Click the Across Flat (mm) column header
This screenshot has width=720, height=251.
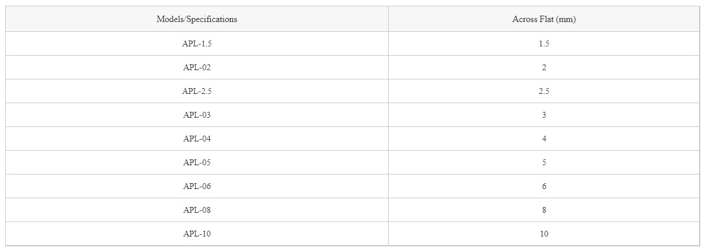pyautogui.click(x=544, y=19)
